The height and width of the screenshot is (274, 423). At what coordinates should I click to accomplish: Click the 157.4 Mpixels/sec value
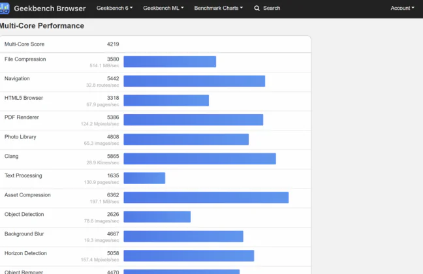click(100, 260)
